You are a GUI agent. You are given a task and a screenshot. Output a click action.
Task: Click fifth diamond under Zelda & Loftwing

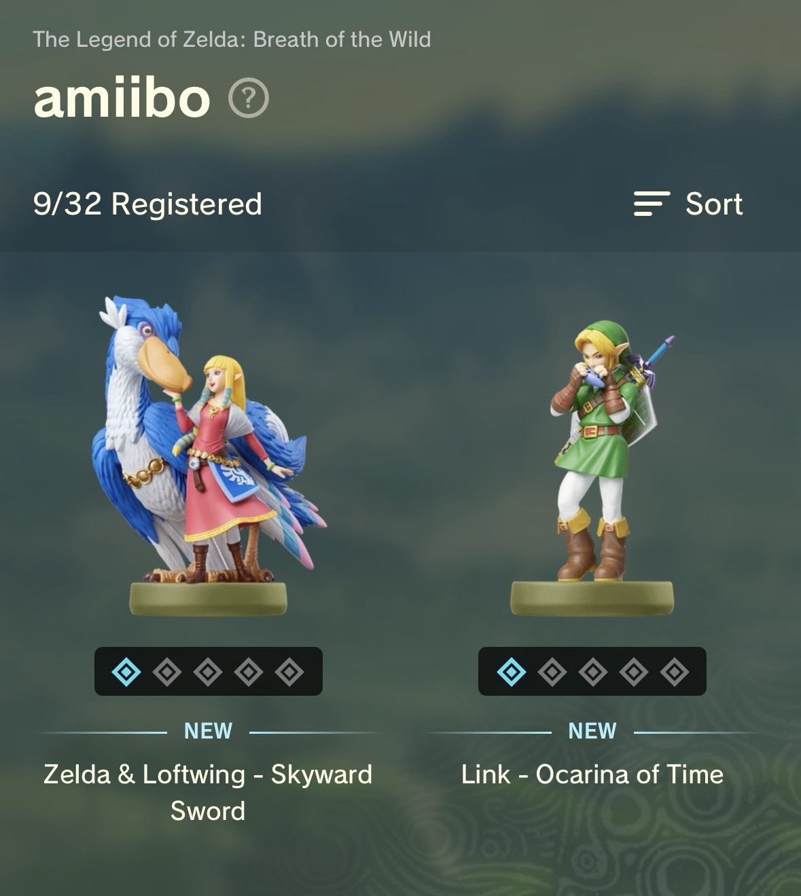(x=289, y=672)
